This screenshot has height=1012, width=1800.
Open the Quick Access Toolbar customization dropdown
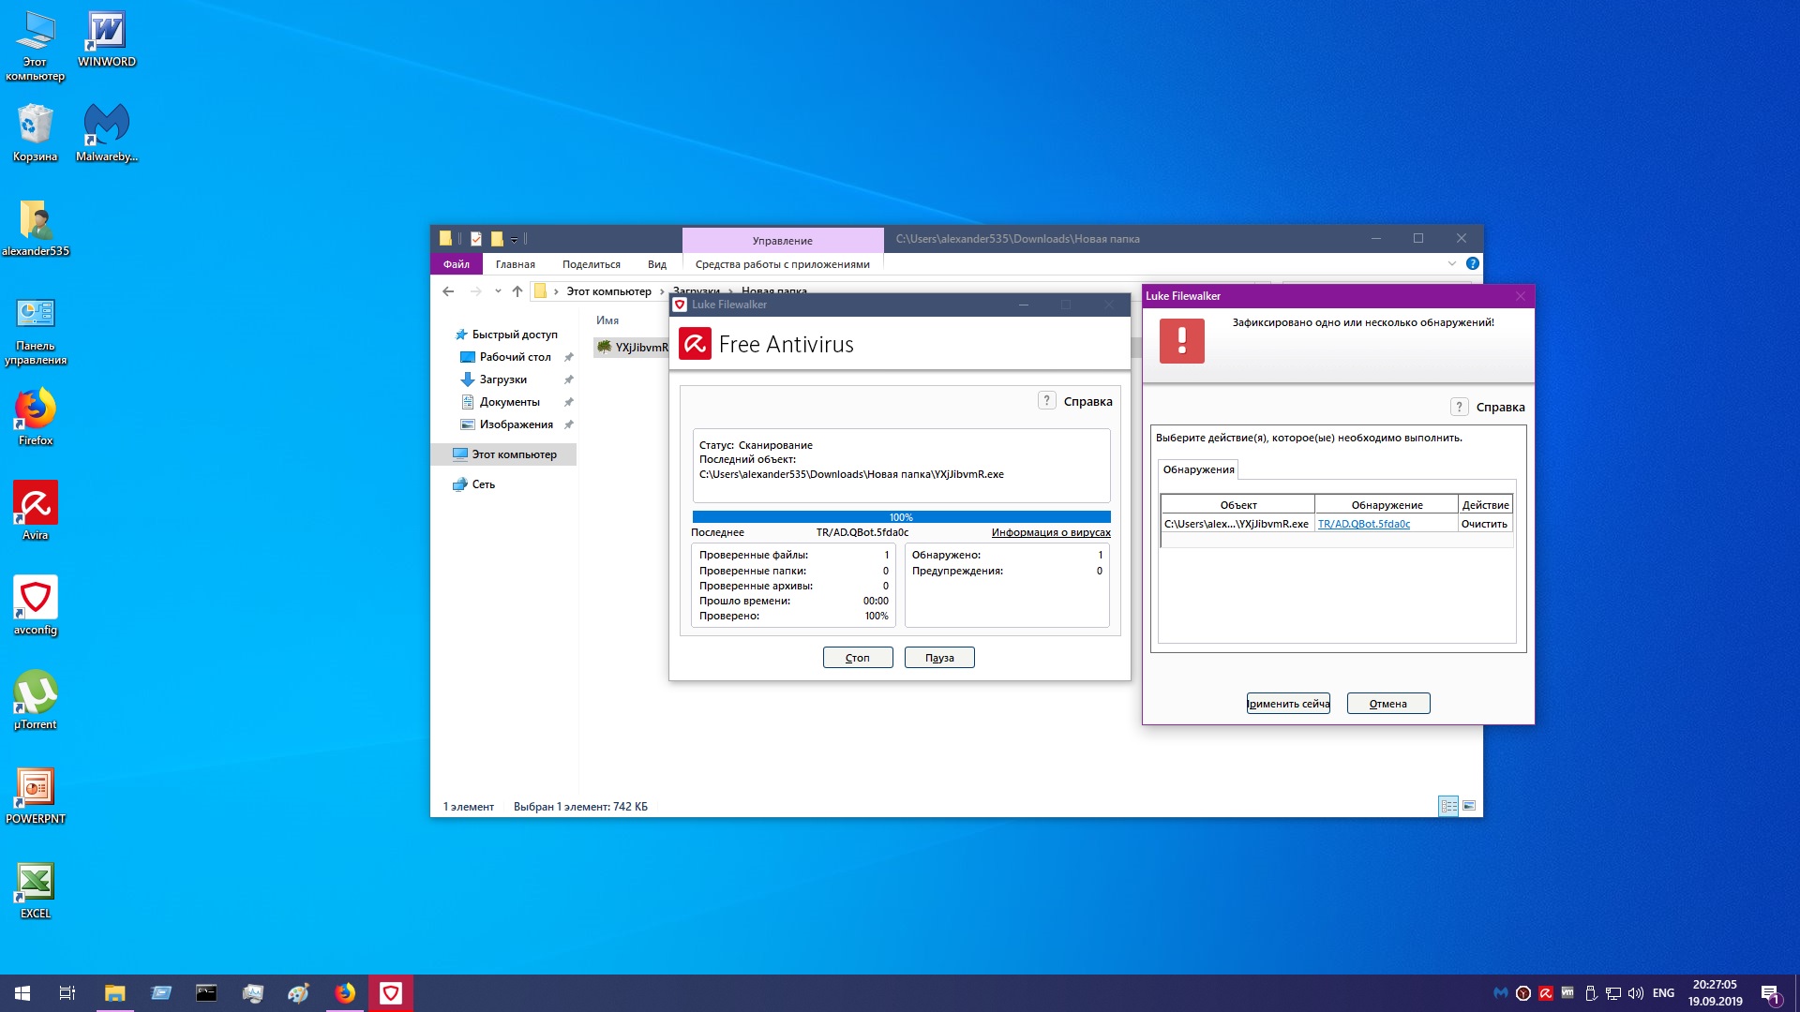tap(514, 240)
